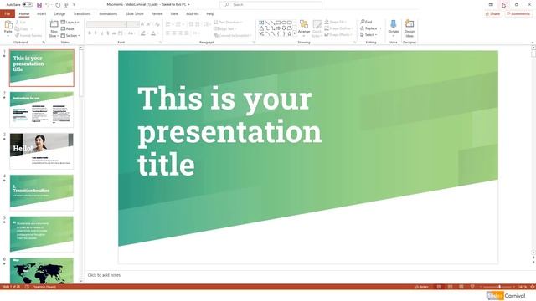Click the star shape in shapes gallery

coord(290,33)
